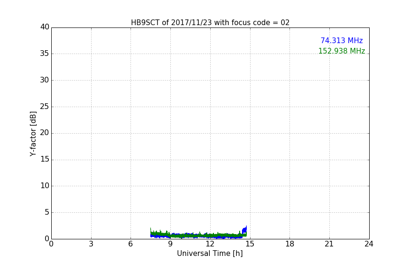410x273 pixels.
Task: Click x-axis tick label 9
Action: [170, 244]
